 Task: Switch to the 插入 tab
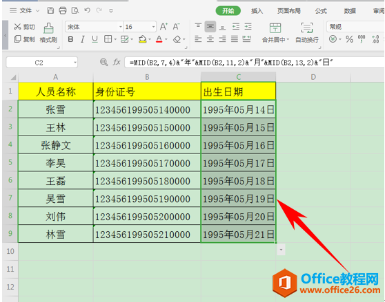pos(257,11)
